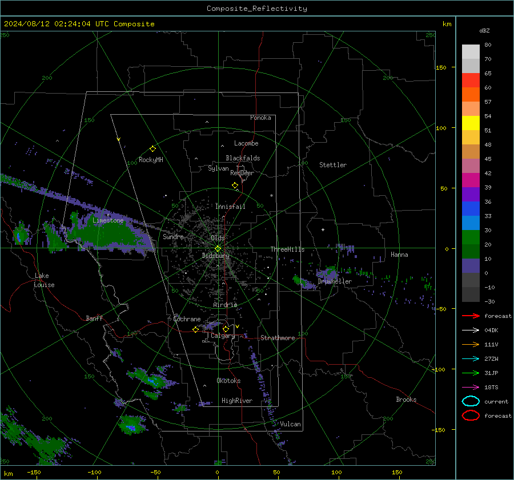The width and height of the screenshot is (514, 480).
Task: Click the red swatch on the dBZ scale
Action: click(471, 80)
